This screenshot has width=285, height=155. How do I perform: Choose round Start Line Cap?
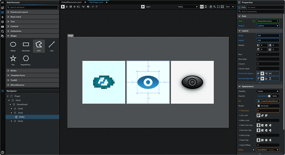pos(266,125)
